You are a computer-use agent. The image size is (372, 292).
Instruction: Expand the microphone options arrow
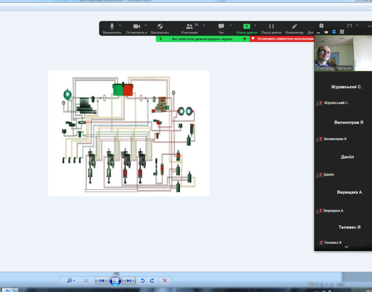click(120, 25)
